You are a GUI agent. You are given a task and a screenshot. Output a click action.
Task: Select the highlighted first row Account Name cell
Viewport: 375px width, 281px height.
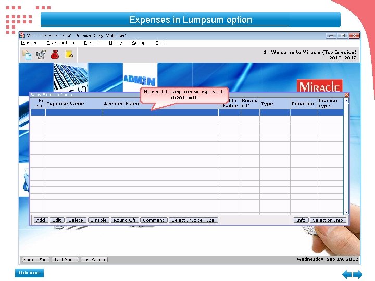160,112
